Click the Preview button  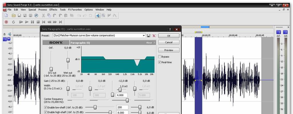tap(169, 50)
